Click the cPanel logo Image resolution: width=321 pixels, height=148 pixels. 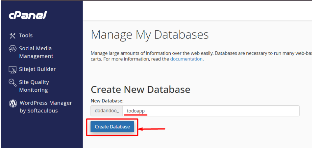click(28, 15)
